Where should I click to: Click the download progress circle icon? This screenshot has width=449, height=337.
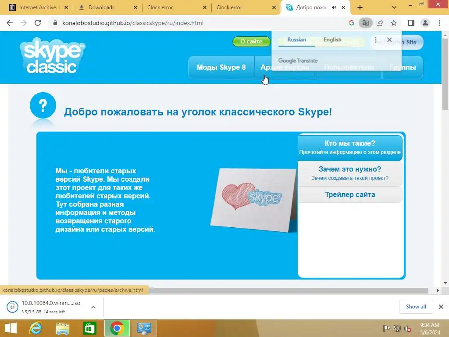12,307
